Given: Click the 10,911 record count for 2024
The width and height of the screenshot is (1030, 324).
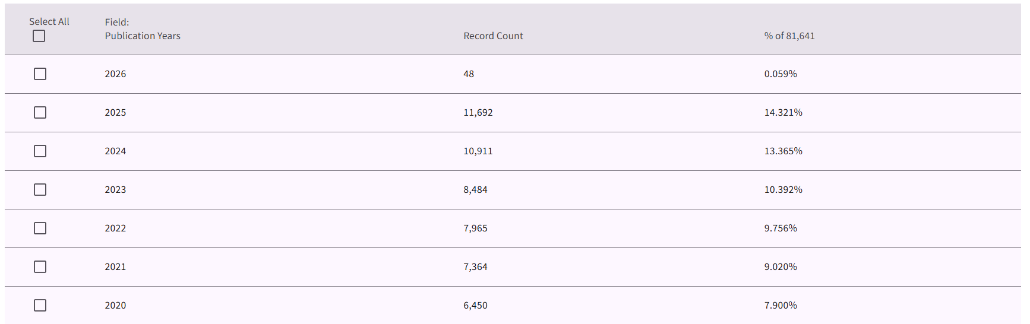Looking at the screenshot, I should click(478, 151).
